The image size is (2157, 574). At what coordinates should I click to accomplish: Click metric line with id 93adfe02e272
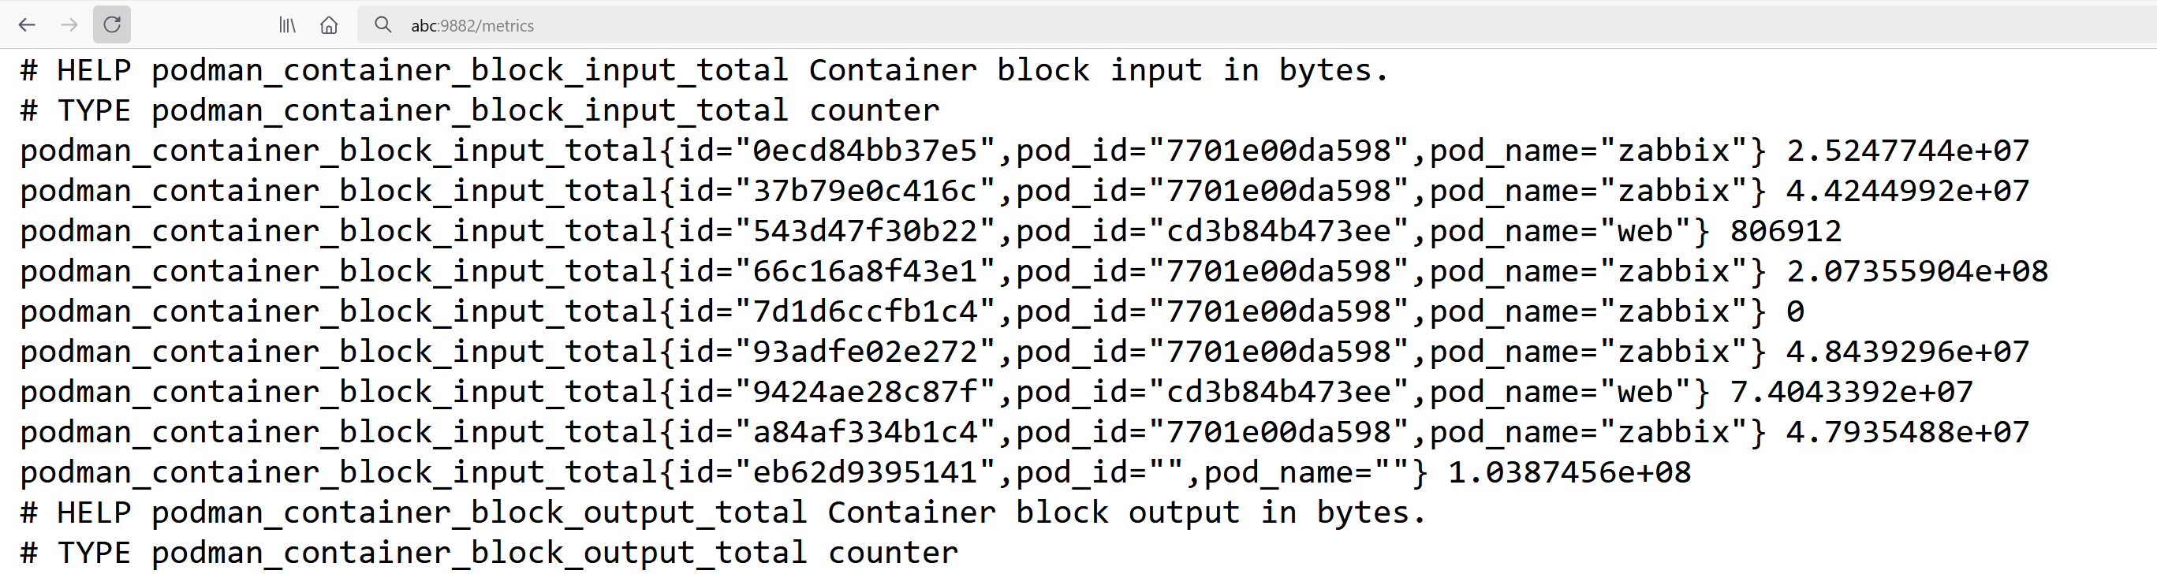point(1025,352)
